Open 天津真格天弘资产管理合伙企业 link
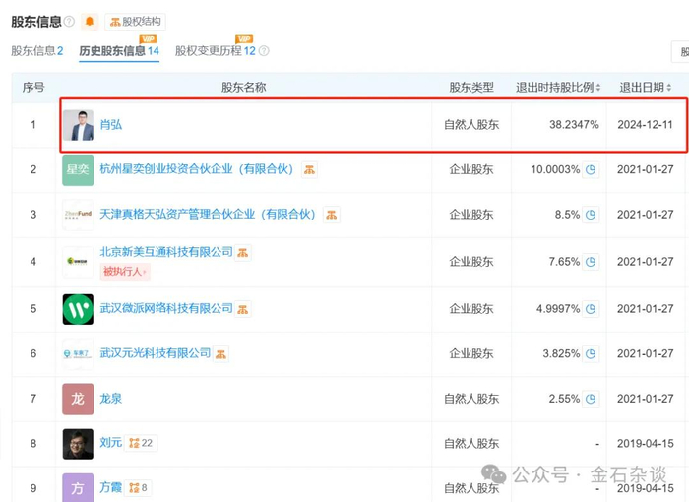The image size is (689, 502). coord(208,214)
